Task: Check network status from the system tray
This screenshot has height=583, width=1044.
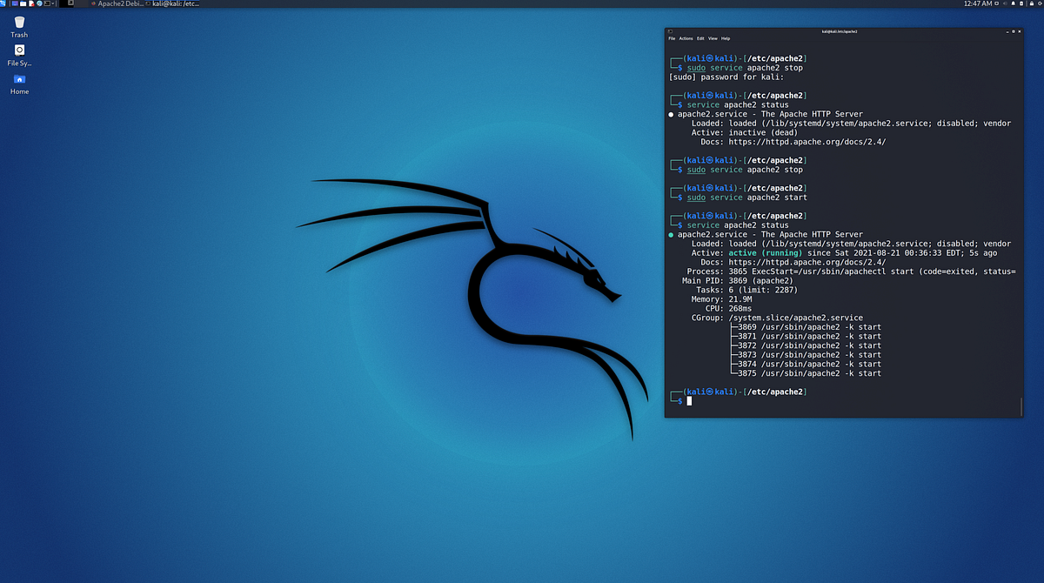Action: (996, 3)
